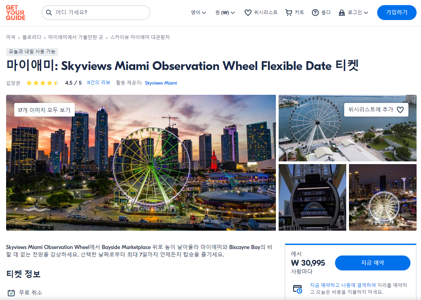The height and width of the screenshot is (300, 421).
Task: Open the Skyviews Miami provider link
Action: coord(161,83)
